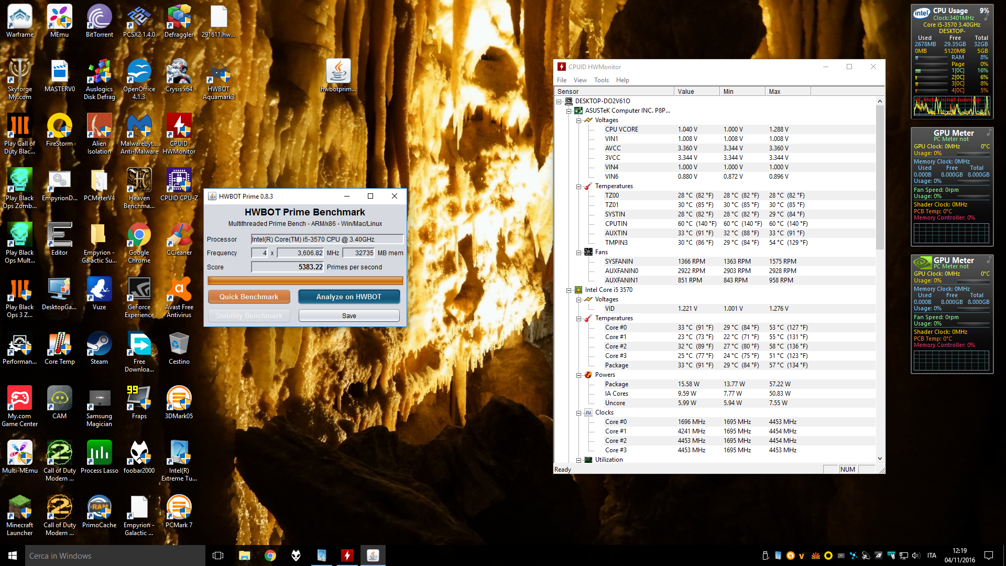The width and height of the screenshot is (1006, 566).
Task: Open the 3DMark05 desktop shortcut
Action: point(179,403)
